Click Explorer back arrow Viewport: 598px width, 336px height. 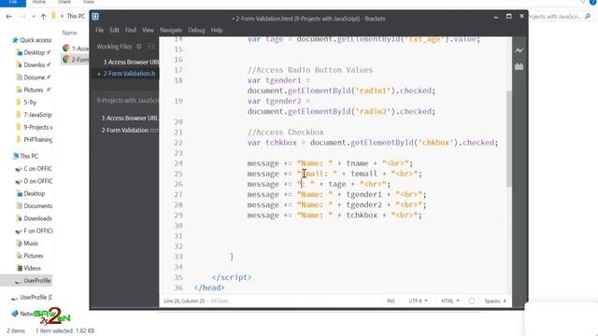tap(9, 17)
